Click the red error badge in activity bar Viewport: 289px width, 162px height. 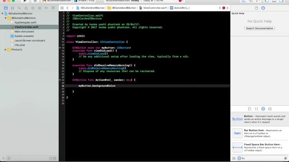point(180,1)
